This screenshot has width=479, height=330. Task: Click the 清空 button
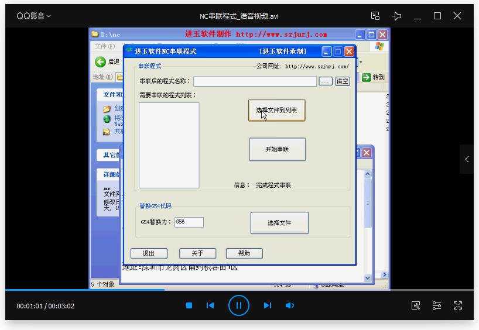343,81
